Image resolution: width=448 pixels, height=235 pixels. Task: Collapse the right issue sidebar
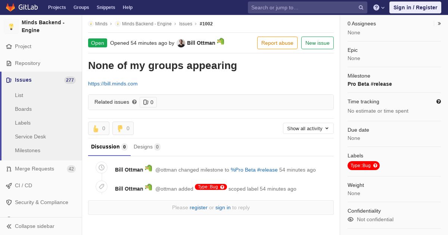[x=439, y=23]
